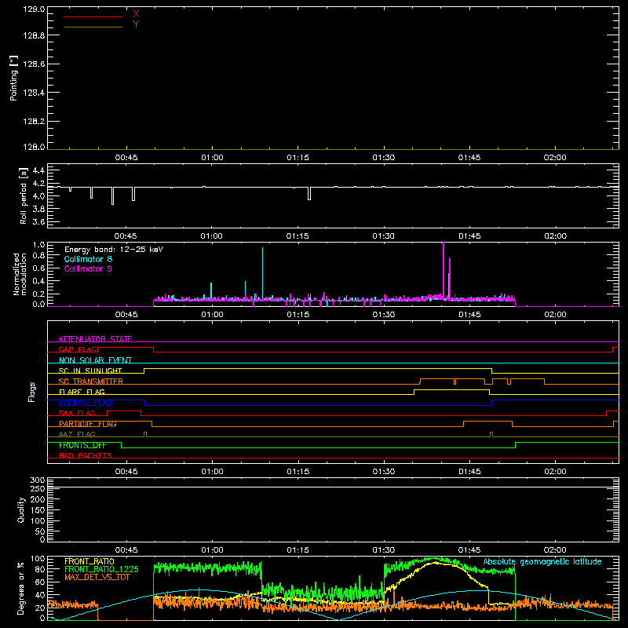
Task: Click the BAD_PACKETS flag label
Action: pyautogui.click(x=86, y=455)
